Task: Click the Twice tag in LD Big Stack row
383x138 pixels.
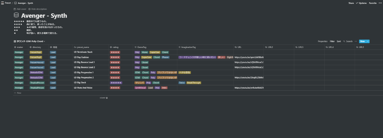Action: pyautogui.click(x=182, y=83)
